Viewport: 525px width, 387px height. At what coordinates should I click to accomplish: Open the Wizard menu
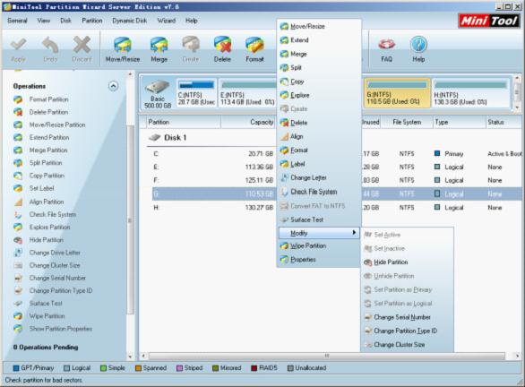pos(167,21)
